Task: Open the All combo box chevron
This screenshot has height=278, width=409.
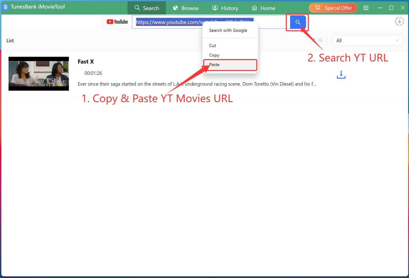Action: point(397,40)
